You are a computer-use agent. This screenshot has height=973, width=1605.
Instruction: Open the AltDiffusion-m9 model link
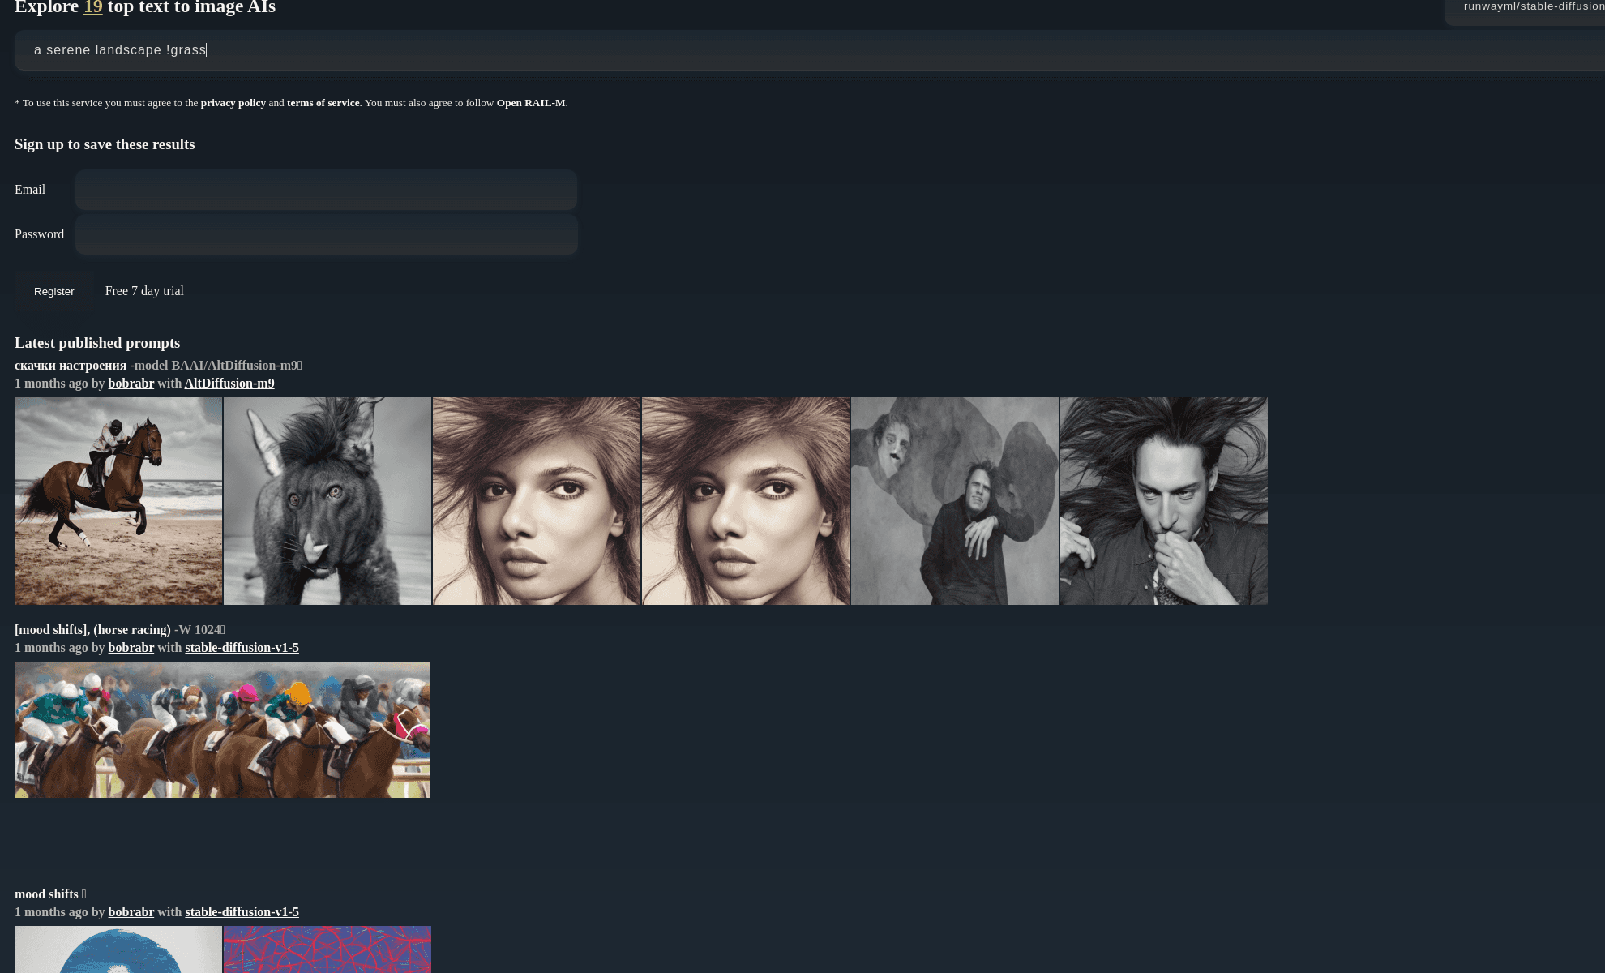pyautogui.click(x=229, y=384)
